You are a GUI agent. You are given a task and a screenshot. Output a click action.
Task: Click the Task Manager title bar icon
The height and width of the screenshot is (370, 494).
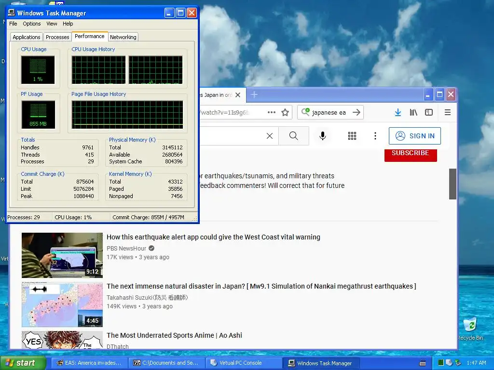[12, 13]
